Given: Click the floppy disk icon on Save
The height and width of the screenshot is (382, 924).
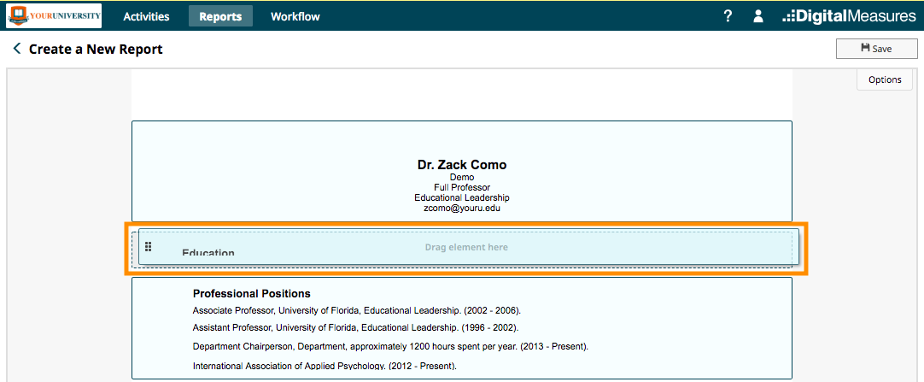Looking at the screenshot, I should 866,49.
